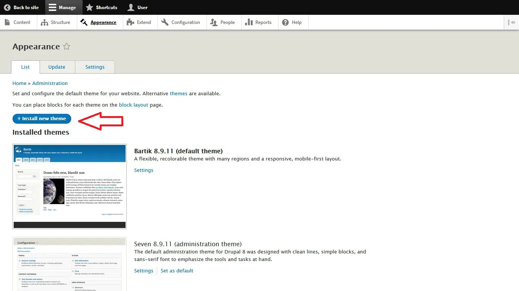
Task: Add Appearance page to shortcuts star
Action: 67,47
